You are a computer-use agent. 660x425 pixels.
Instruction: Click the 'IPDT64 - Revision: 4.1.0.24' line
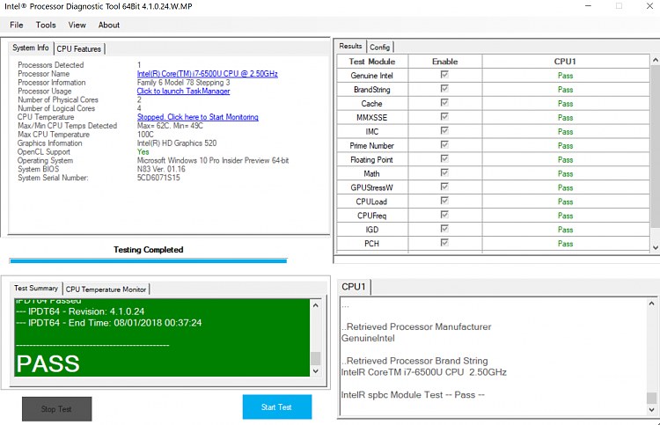coord(80,311)
